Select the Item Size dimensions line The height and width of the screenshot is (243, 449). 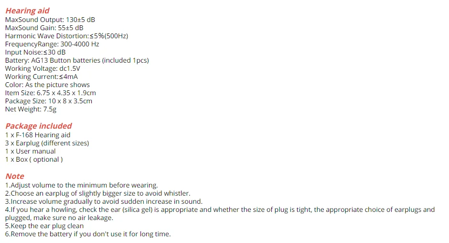point(50,93)
